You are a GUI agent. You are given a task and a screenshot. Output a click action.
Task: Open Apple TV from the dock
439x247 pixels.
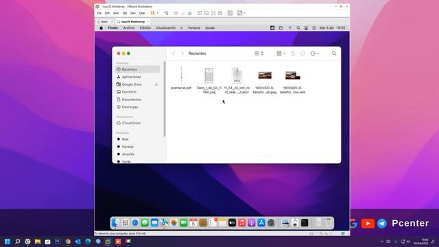point(232,222)
